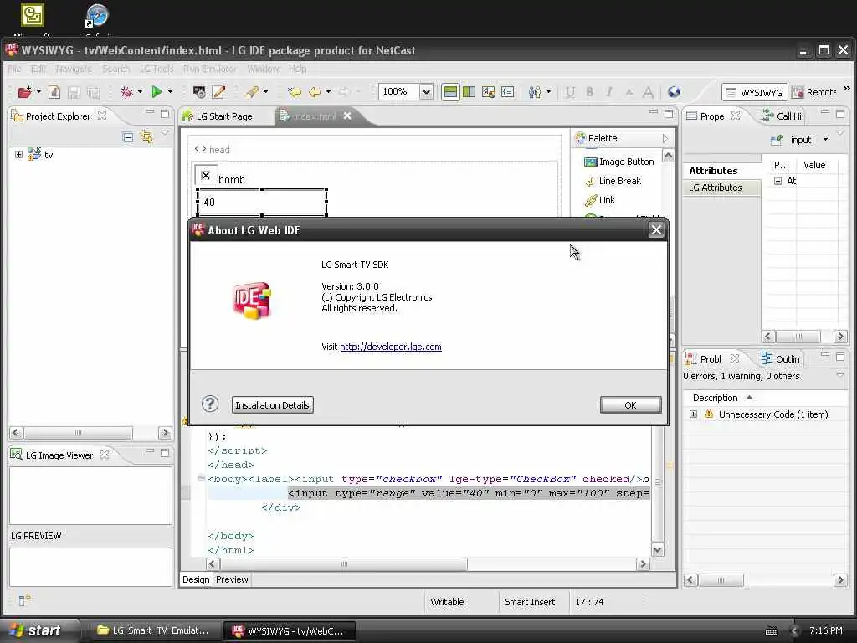Open LG_Smart_TV_Emulat taskbar item

click(x=154, y=631)
